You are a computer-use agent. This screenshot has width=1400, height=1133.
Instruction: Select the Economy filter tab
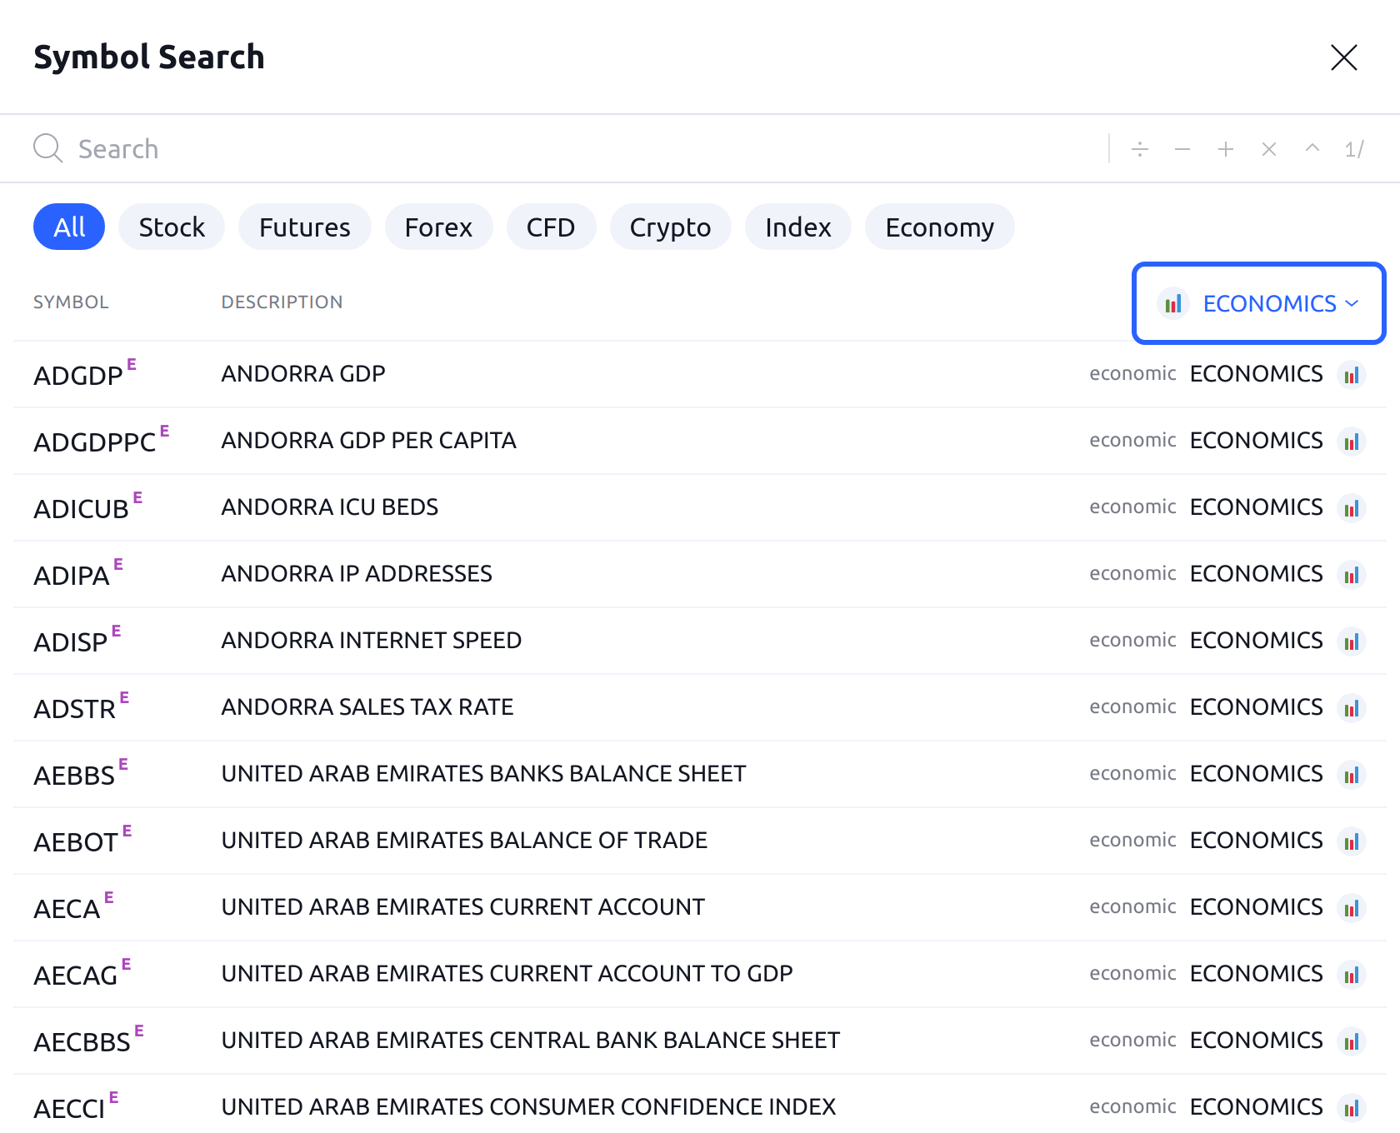(x=939, y=227)
